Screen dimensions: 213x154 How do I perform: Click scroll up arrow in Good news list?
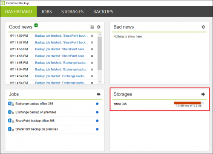100,35
